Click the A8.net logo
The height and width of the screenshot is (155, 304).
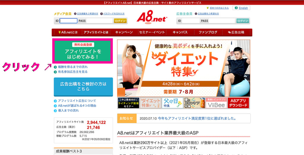click(152, 17)
